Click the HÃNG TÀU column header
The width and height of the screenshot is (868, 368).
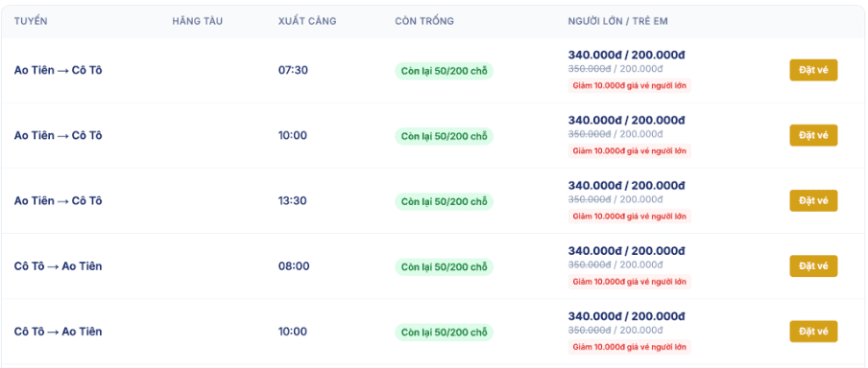pos(198,21)
